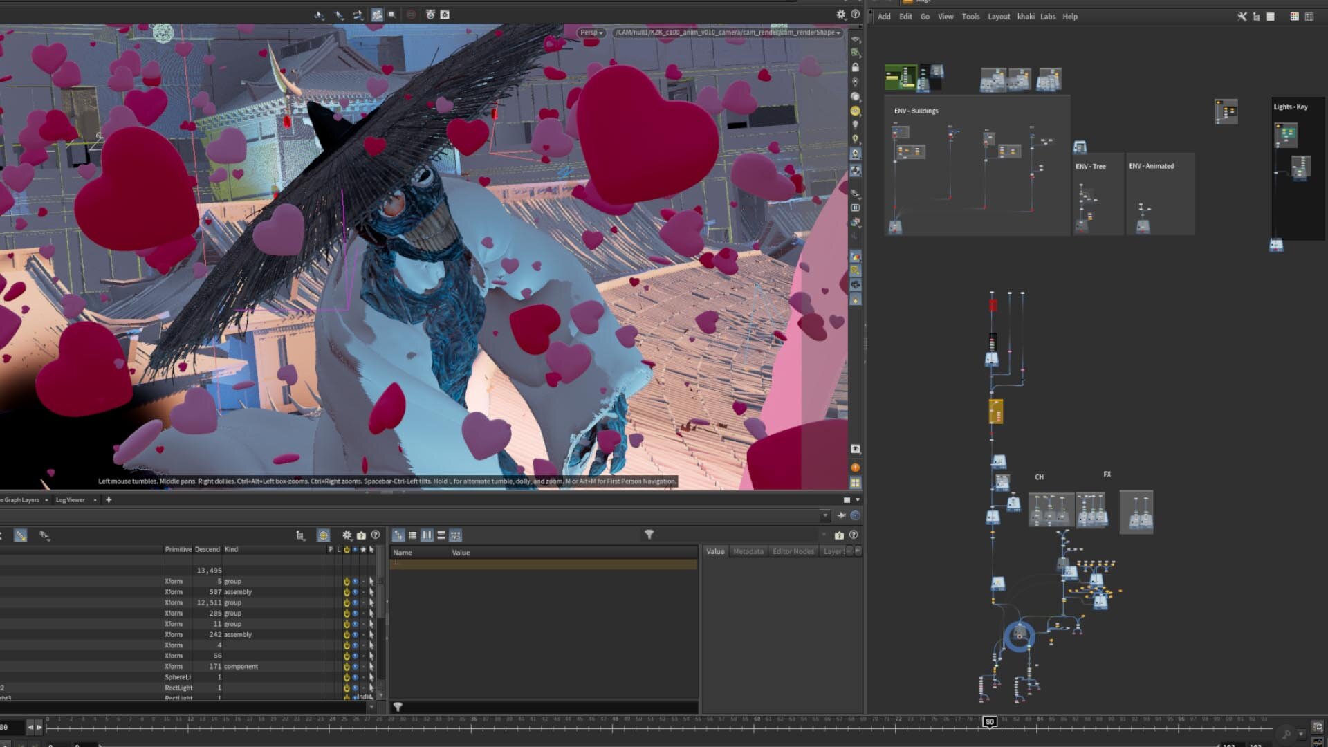Image resolution: width=1328 pixels, height=747 pixels.
Task: Open the camera path cam_renderShape dropdown
Action: point(728,33)
